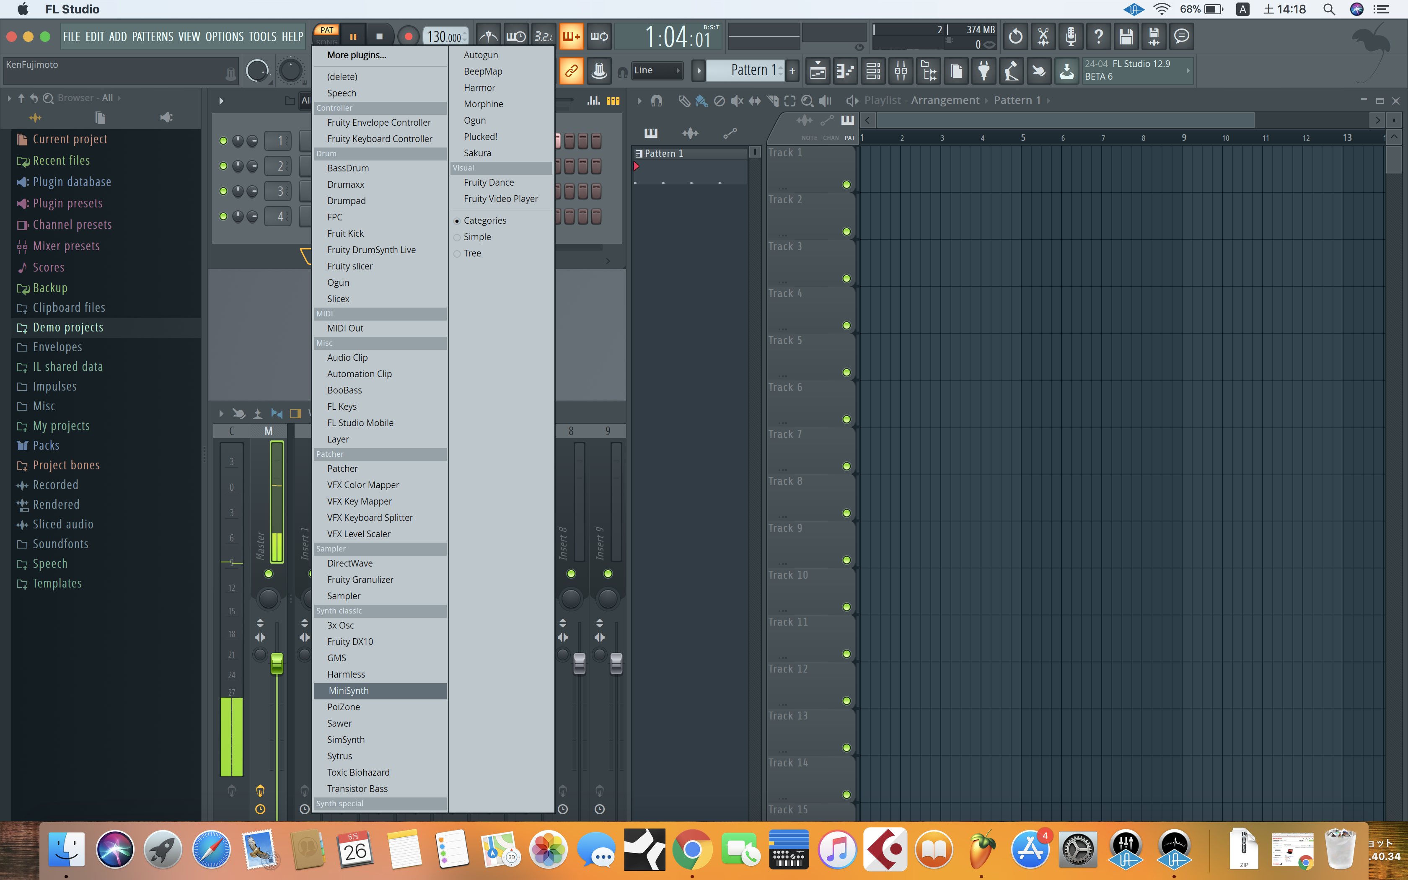The width and height of the screenshot is (1408, 880).
Task: Click the playlist horizontal scrollbar
Action: [x=1065, y=121]
